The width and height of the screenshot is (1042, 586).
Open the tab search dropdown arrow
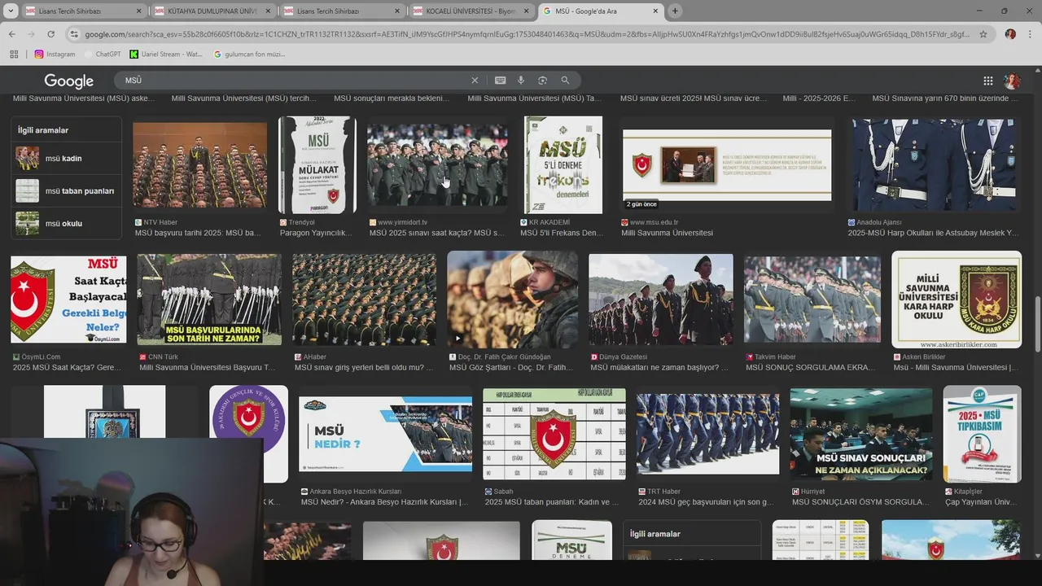(9, 11)
